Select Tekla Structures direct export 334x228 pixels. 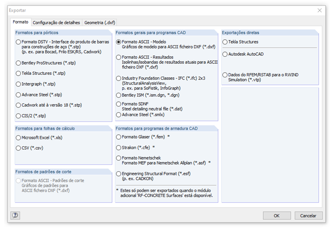tap(225, 42)
